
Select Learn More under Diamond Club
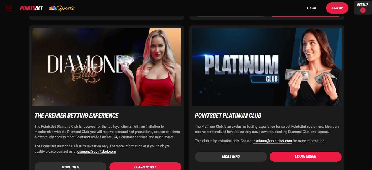145,167
